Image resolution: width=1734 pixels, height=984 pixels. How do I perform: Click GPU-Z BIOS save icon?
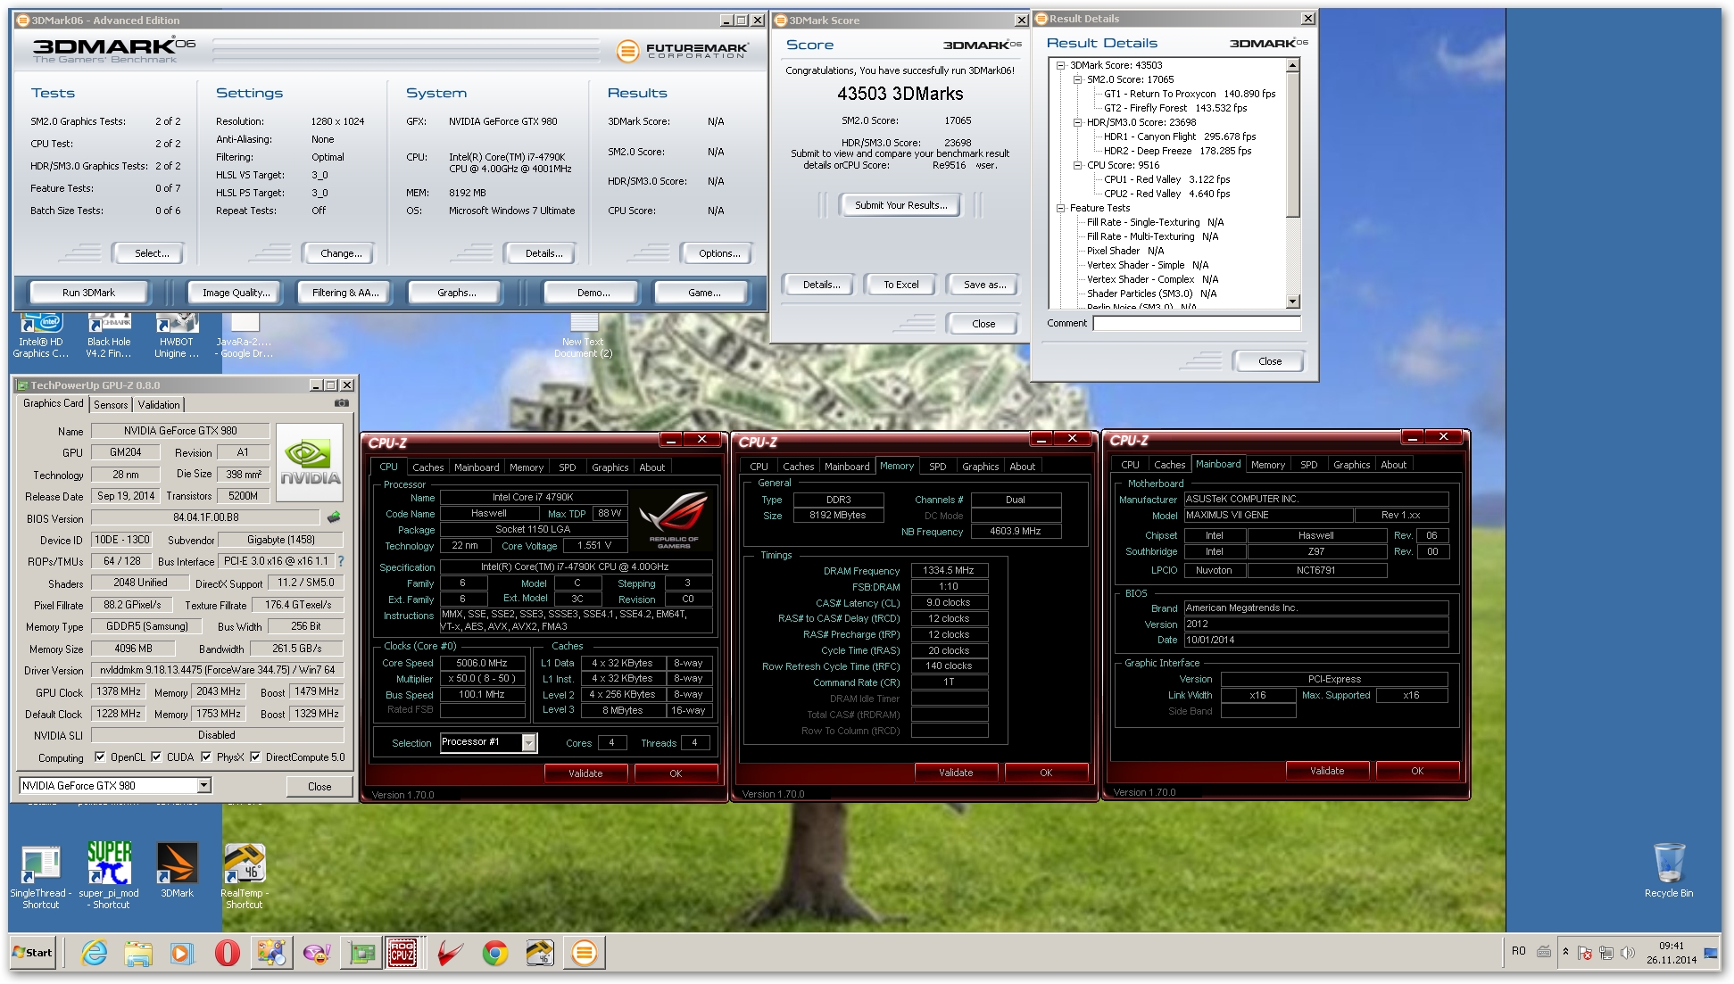pos(334,517)
